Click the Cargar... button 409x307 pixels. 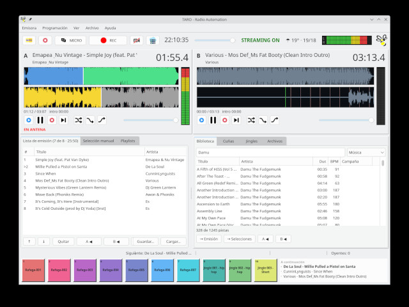(x=173, y=242)
